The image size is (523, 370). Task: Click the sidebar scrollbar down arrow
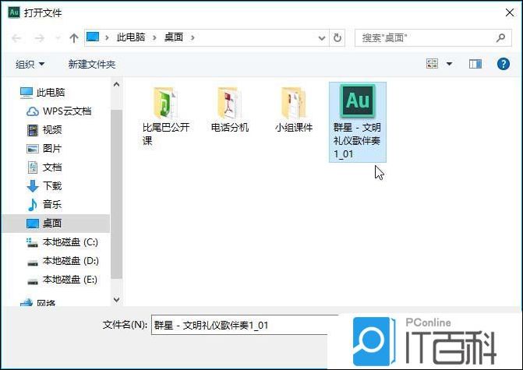pos(116,299)
